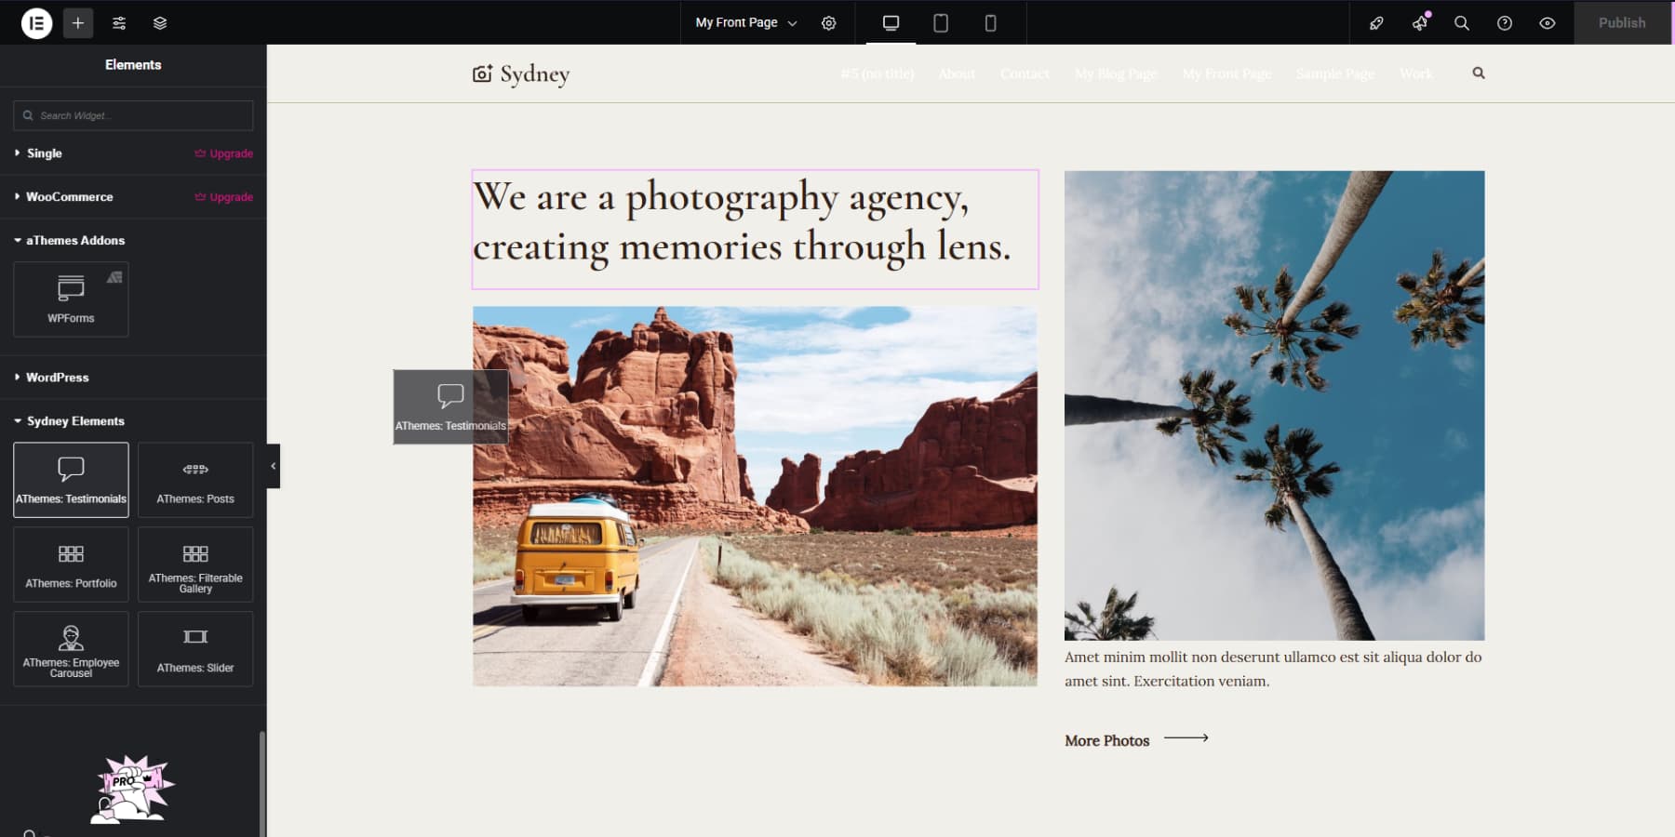Viewport: 1675px width, 837px height.
Task: Open the Elementor main menu logo
Action: pyautogui.click(x=36, y=22)
